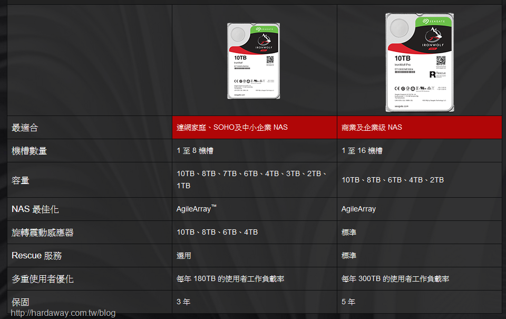Click '標準' in the 旋轉震動感應器 row
Viewport: 506px width, 319px height.
[349, 233]
